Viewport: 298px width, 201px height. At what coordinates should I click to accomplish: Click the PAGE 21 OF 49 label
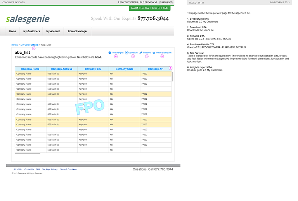click(x=196, y=3)
